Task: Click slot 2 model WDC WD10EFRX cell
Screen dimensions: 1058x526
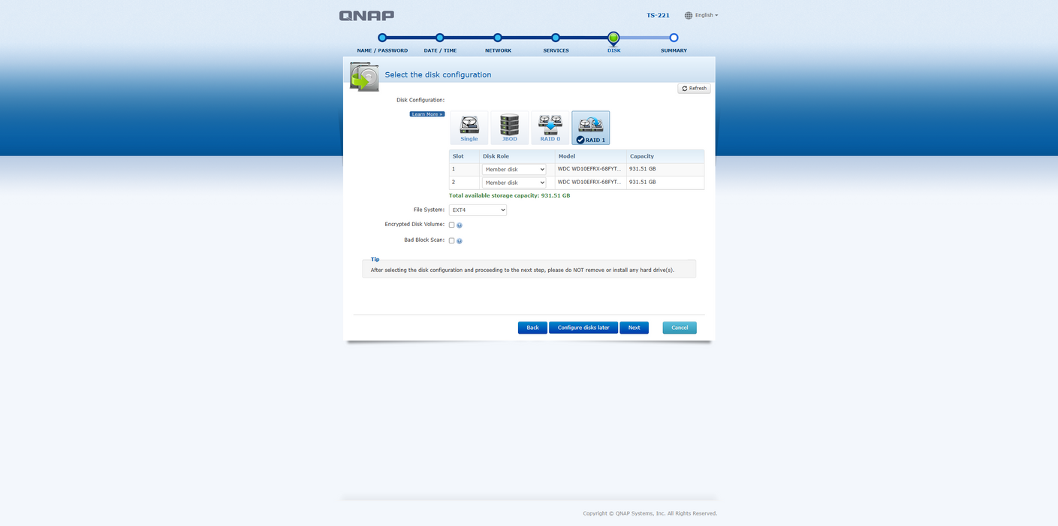Action: tap(591, 182)
